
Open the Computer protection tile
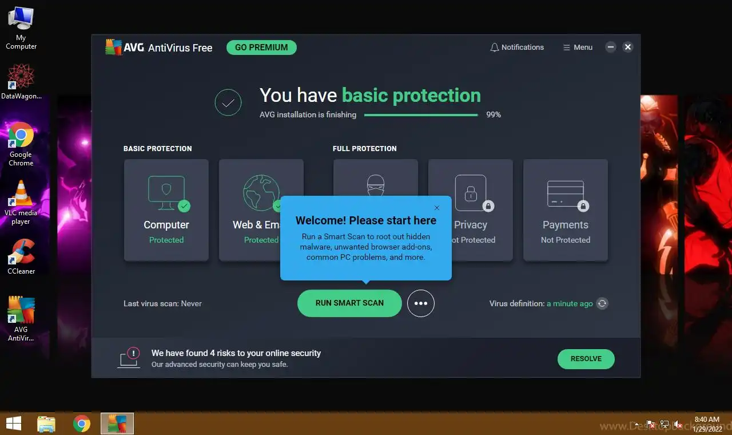click(166, 210)
